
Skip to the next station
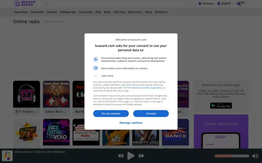(x=141, y=156)
